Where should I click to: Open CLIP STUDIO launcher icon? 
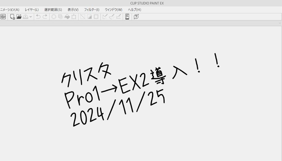[3, 17]
